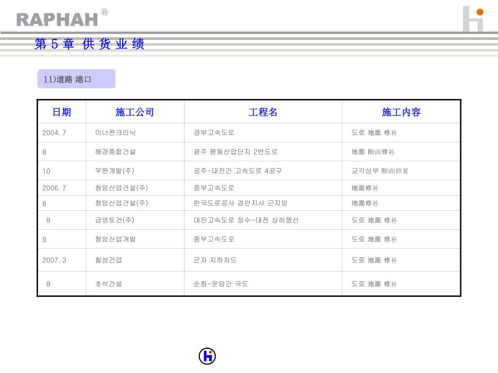Image resolution: width=498 pixels, height=373 pixels.
Task: Select the date cell 2004. 7
Action: coord(54,133)
